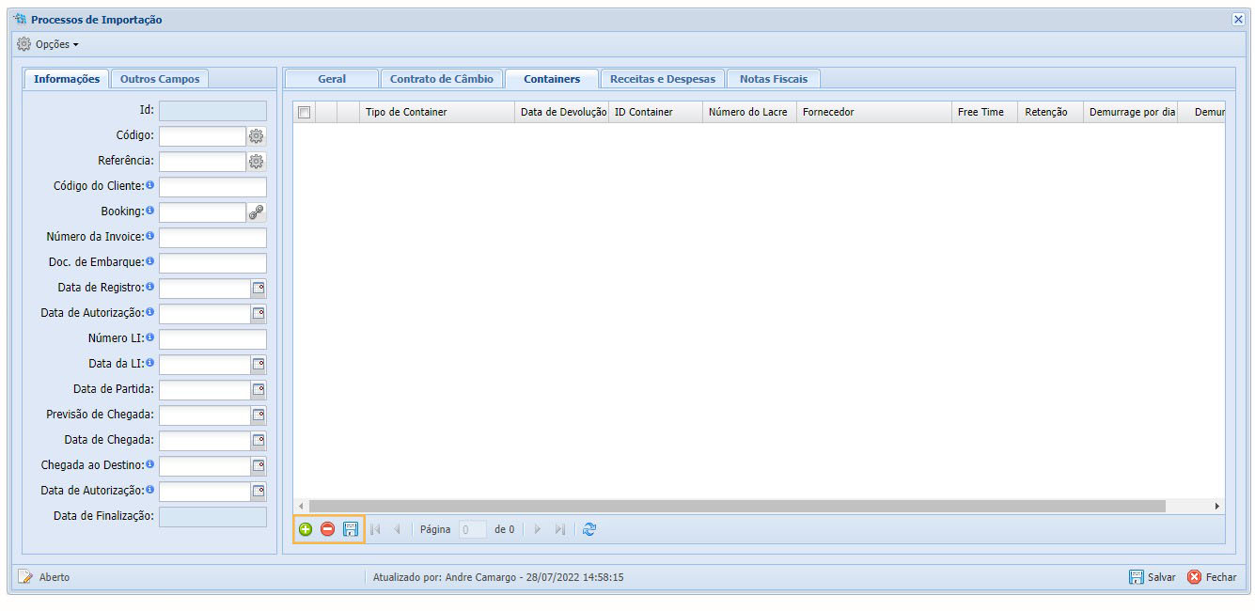Open the Receitas e Despesas tab
The height and width of the screenshot is (611, 1255).
[663, 79]
